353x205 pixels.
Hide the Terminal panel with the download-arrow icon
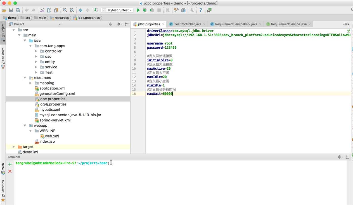click(347, 157)
